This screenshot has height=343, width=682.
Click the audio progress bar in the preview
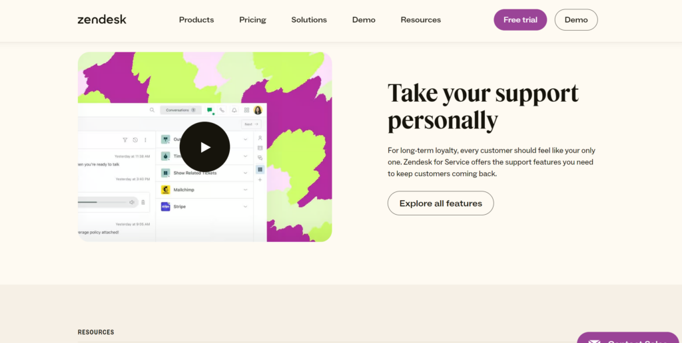click(100, 202)
